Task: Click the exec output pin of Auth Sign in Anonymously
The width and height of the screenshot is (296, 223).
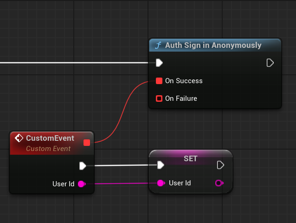Action: [x=270, y=63]
